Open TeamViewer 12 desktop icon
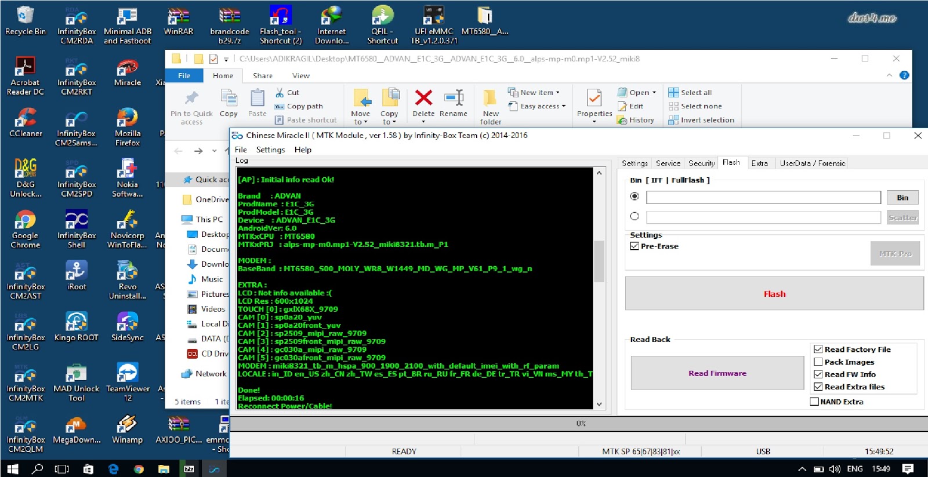Viewport: 928px width, 477px height. [127, 383]
